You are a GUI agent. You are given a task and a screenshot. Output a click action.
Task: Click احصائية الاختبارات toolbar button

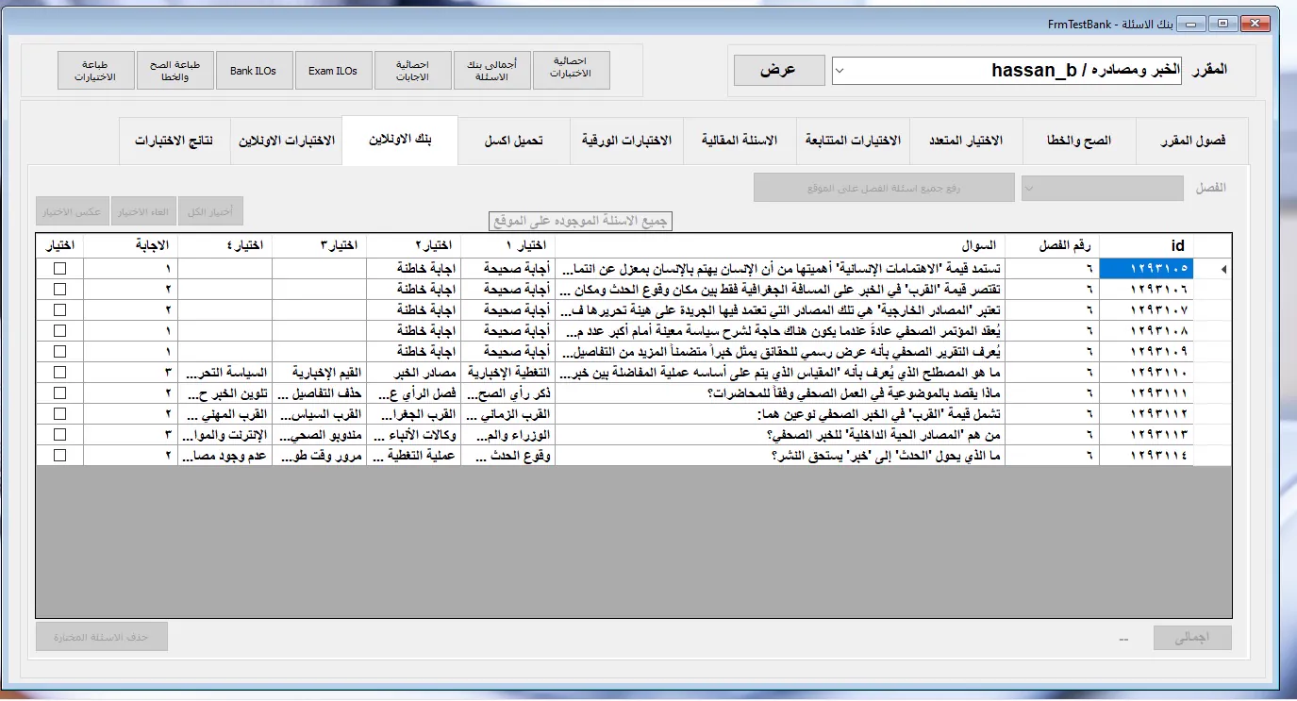click(571, 71)
